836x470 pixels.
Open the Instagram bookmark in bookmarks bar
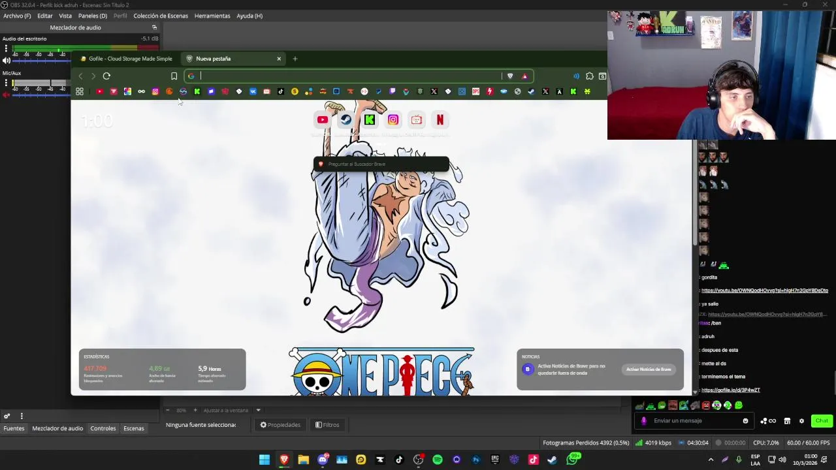(x=155, y=91)
